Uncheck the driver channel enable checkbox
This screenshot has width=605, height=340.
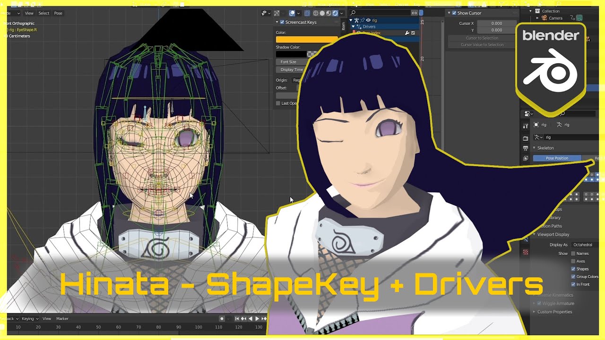click(x=413, y=33)
